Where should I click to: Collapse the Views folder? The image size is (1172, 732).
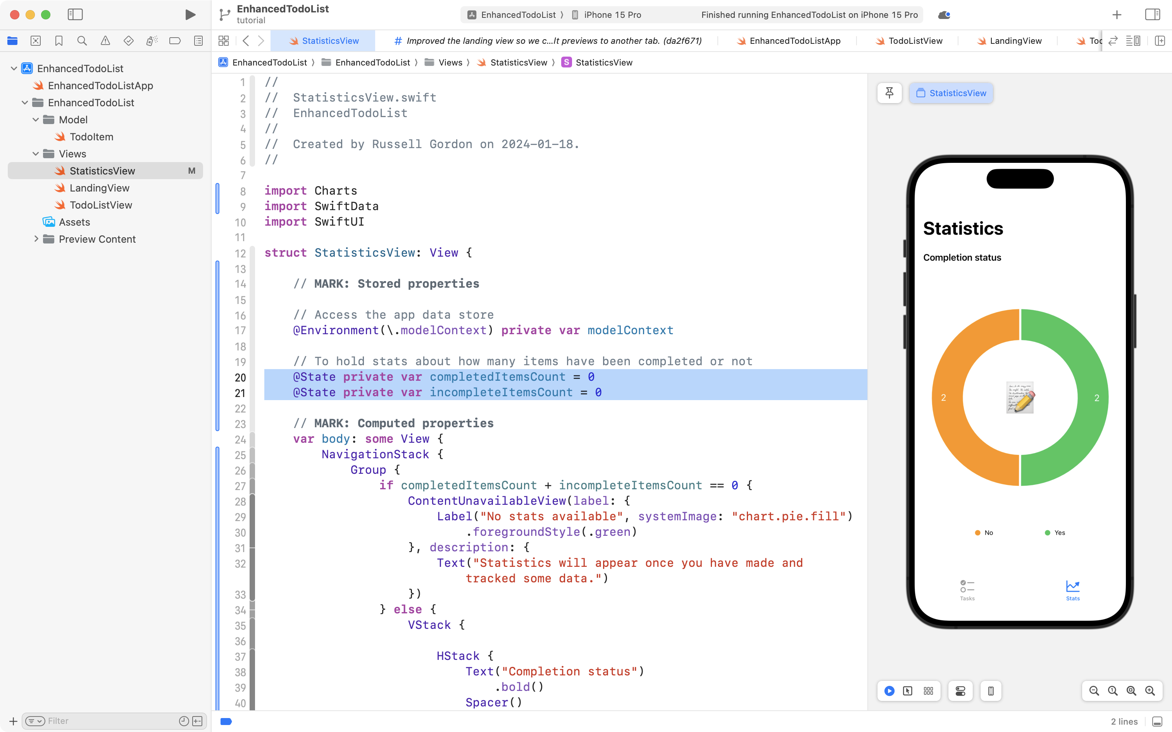coord(35,154)
